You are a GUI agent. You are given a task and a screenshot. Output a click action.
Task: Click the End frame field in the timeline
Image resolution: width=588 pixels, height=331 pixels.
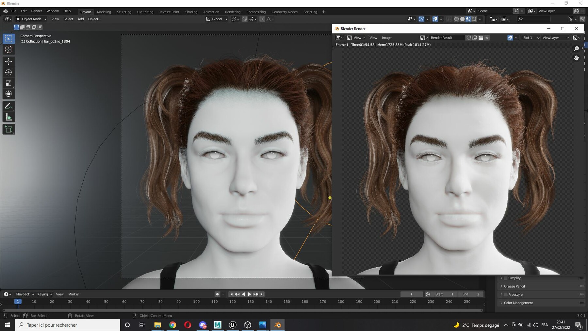(x=470, y=294)
